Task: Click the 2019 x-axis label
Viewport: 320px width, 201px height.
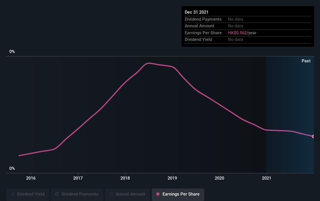Action: pos(172,178)
